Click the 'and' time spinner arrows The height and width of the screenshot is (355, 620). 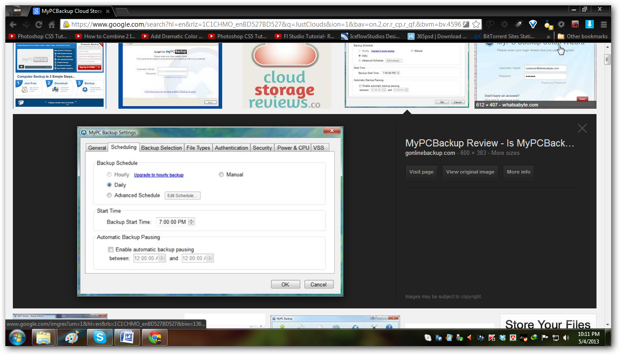click(x=210, y=258)
